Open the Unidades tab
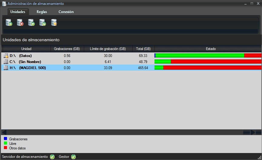Screen dimensions: 262x160 (x=18, y=12)
